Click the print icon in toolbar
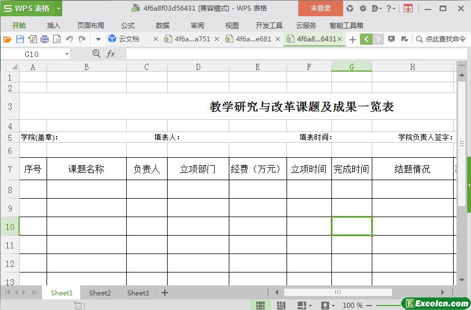 click(x=44, y=39)
